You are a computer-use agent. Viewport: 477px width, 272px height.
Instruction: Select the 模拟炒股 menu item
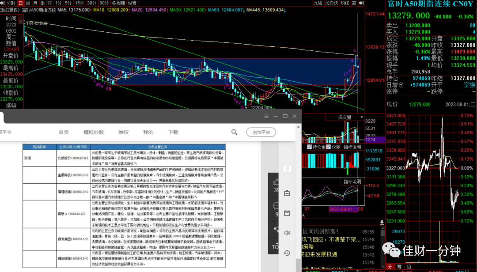[93, 132]
